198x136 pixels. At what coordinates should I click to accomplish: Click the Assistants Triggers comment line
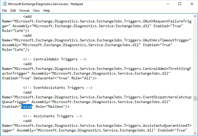coord(52,116)
